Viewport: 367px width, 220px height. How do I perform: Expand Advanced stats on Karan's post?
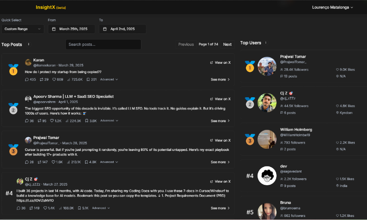pos(109,80)
